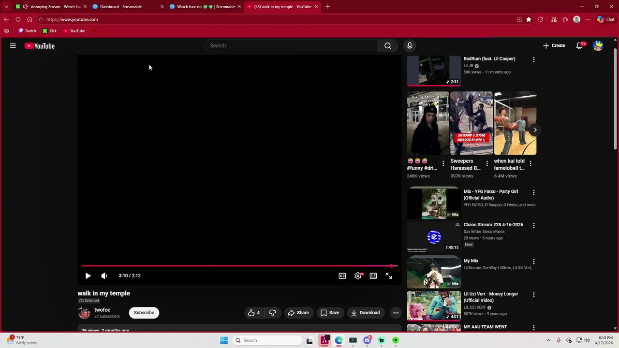Open options for My Mix
This screenshot has width=619, height=348.
(x=534, y=261)
